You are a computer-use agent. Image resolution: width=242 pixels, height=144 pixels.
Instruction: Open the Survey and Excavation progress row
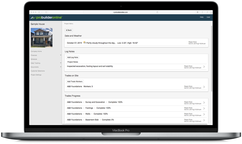pos(136,103)
